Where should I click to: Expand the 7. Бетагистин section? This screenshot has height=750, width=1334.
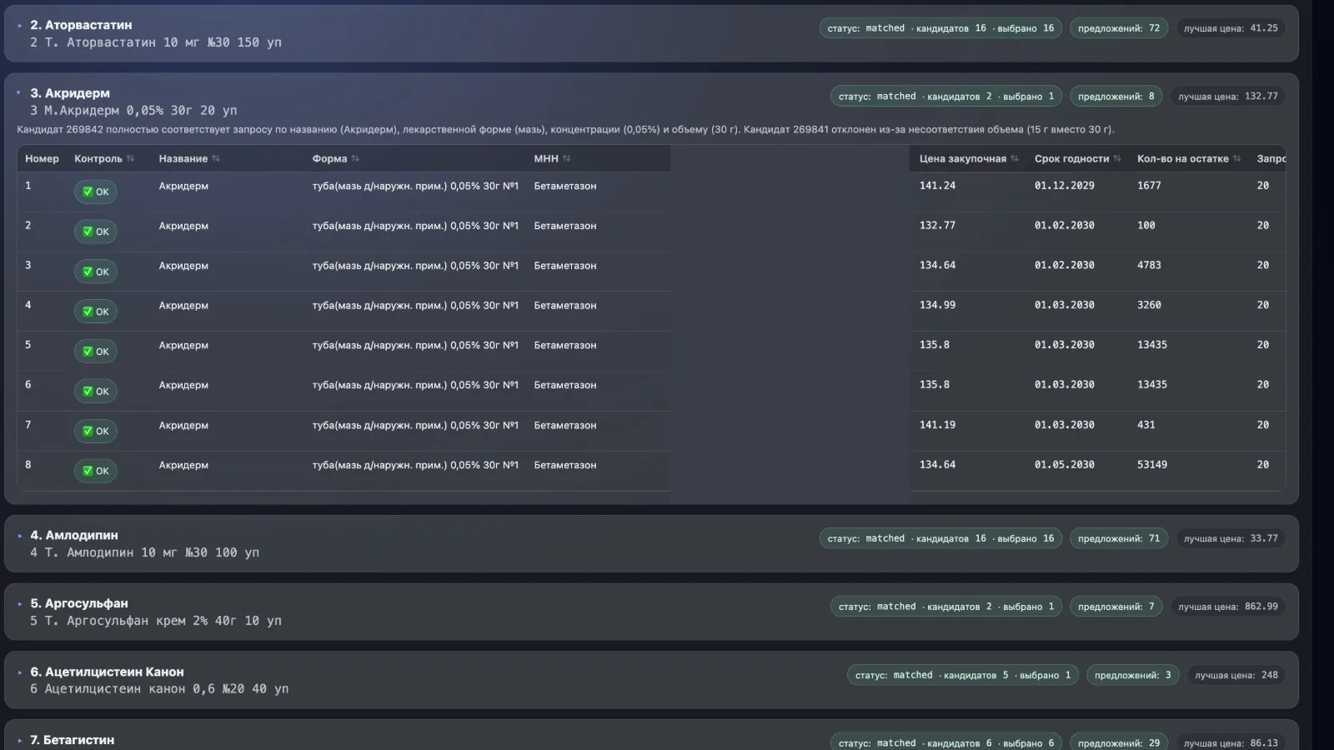[x=20, y=740]
